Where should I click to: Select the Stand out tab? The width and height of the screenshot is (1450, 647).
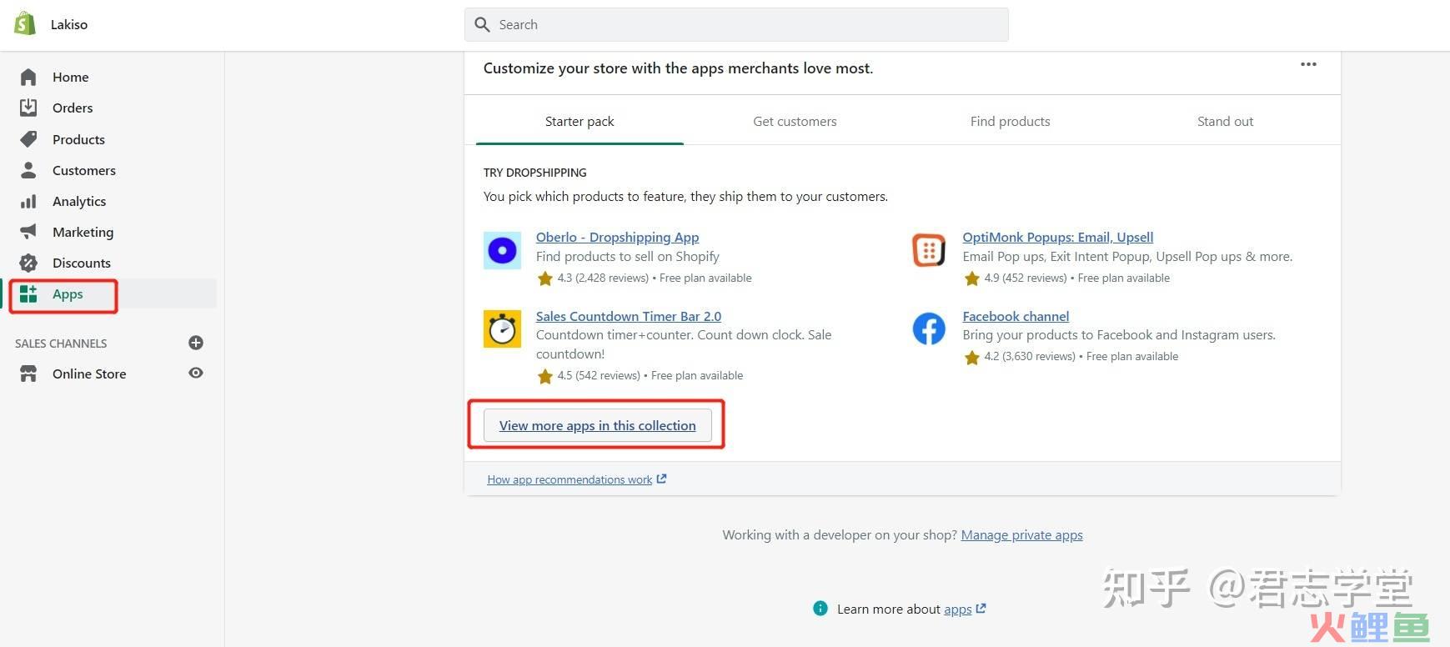coord(1225,122)
